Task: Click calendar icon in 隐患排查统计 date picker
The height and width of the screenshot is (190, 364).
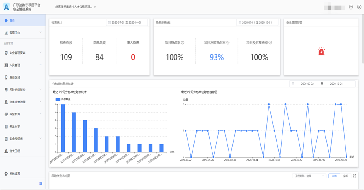Action: (240, 22)
